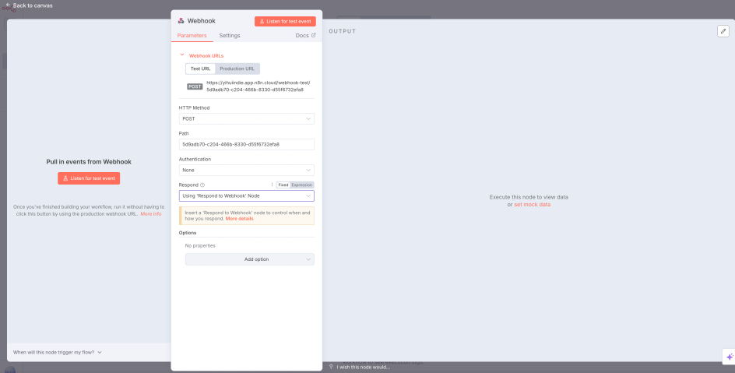Open the AI assistant sparkle icon
This screenshot has height=373, width=735.
[x=729, y=357]
